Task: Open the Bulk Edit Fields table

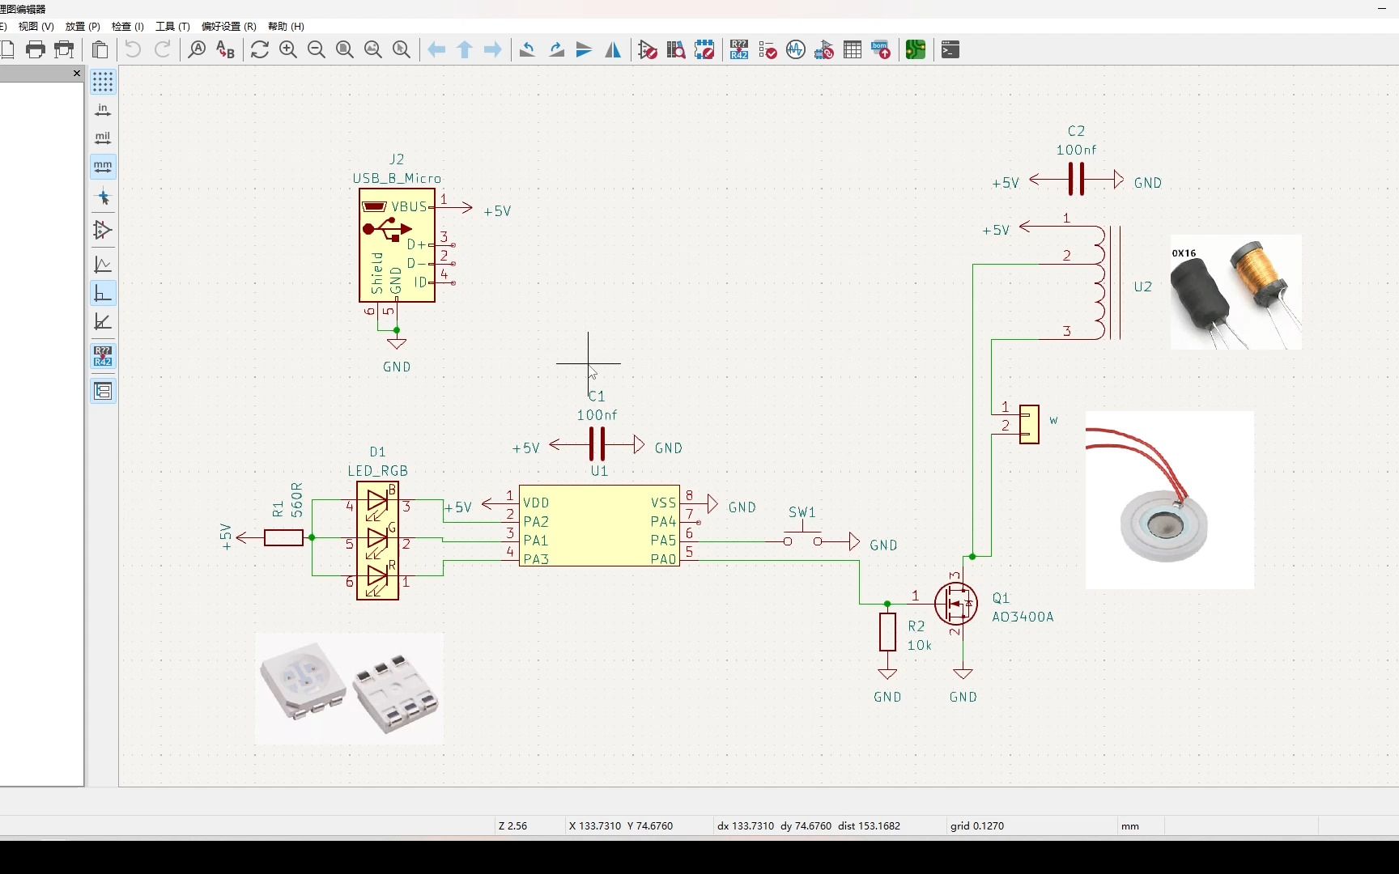Action: pos(853,50)
